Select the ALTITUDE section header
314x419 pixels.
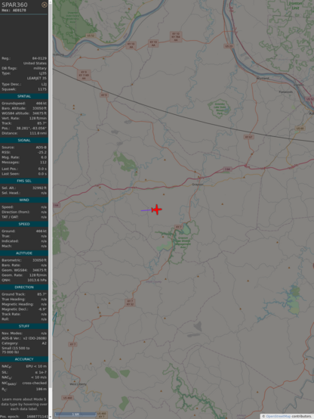point(24,253)
